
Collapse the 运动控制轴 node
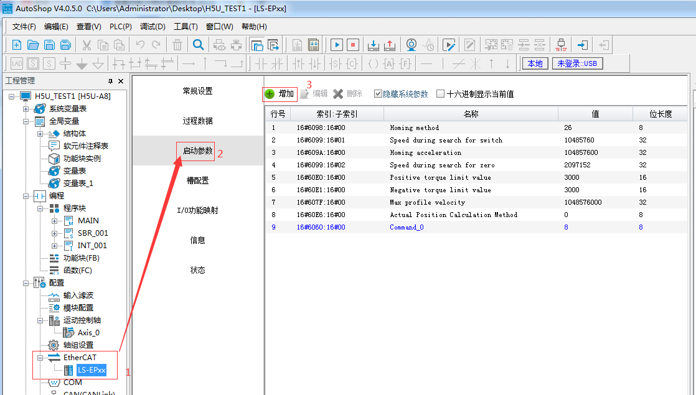40,320
